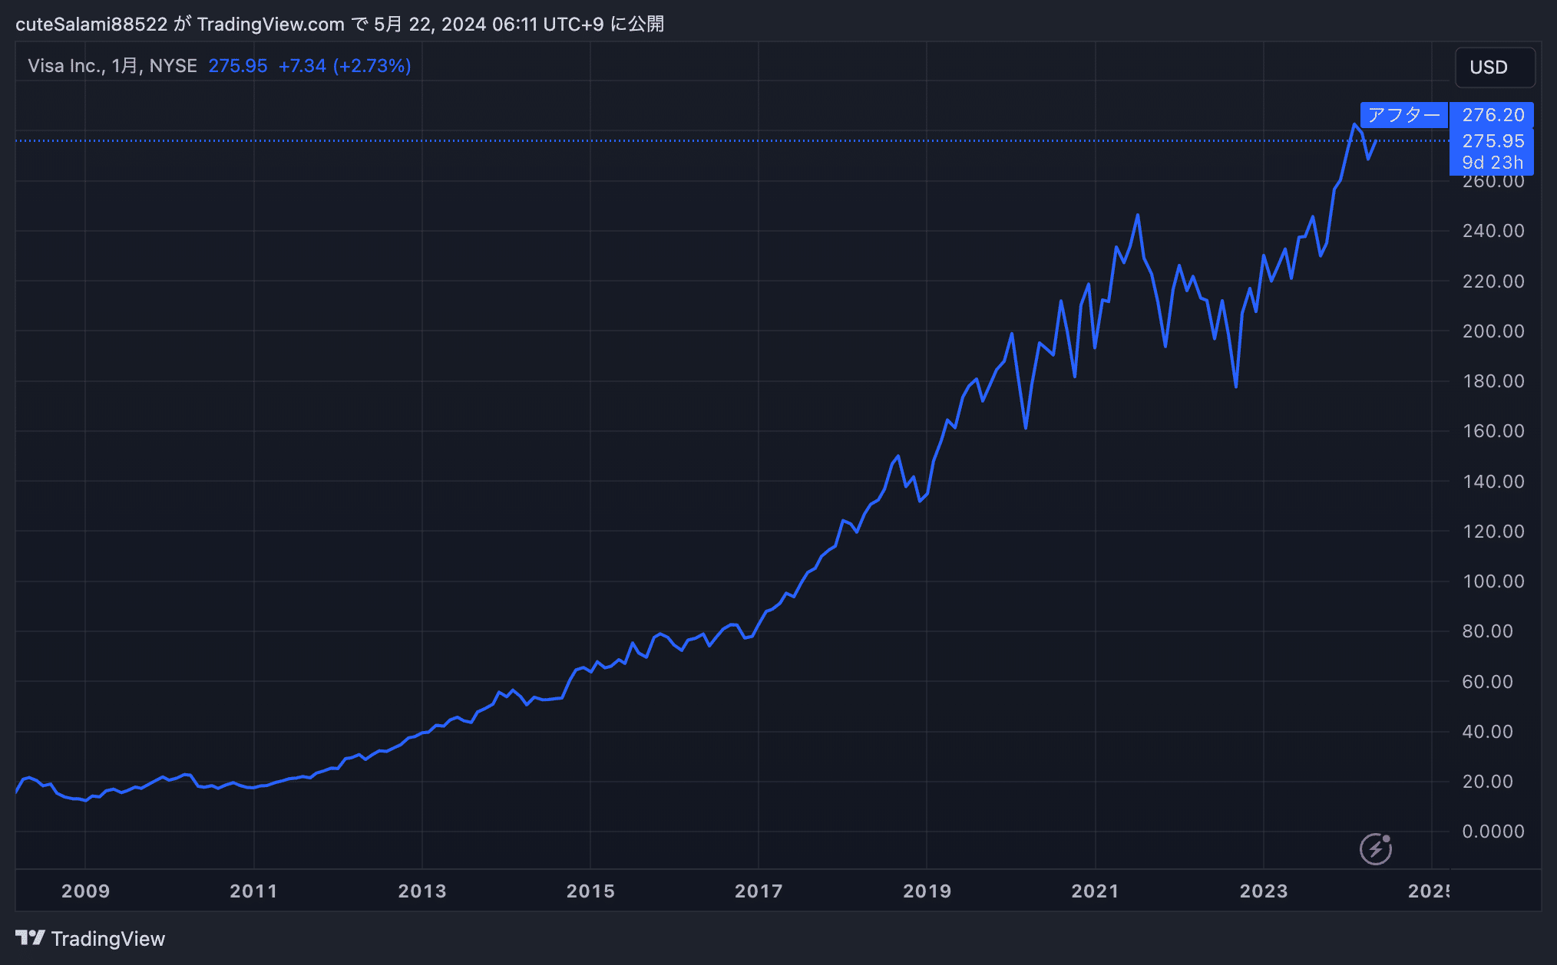Image resolution: width=1557 pixels, height=965 pixels.
Task: Click the lightning bolt replay icon
Action: coord(1376,848)
